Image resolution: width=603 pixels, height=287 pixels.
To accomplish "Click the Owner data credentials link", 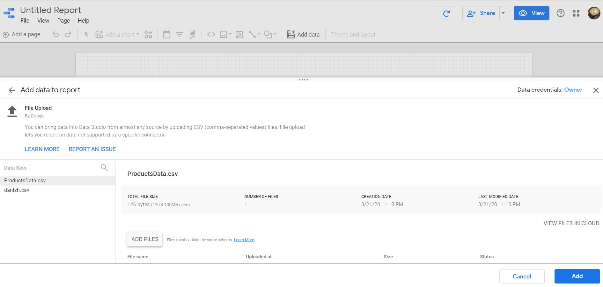I will [573, 90].
